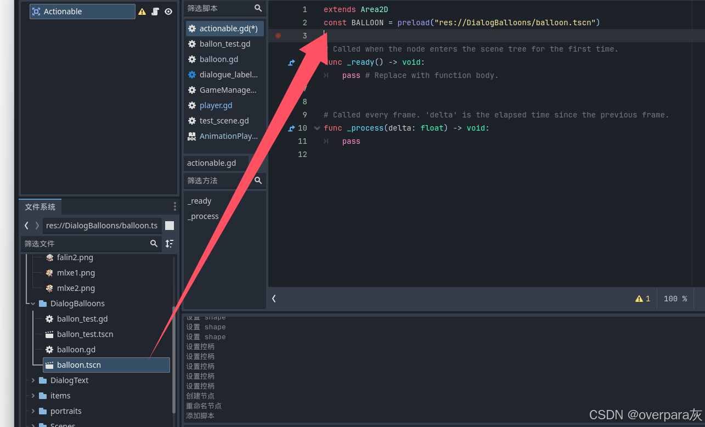Click the filter files search icon
The width and height of the screenshot is (705, 427).
pyautogui.click(x=154, y=244)
